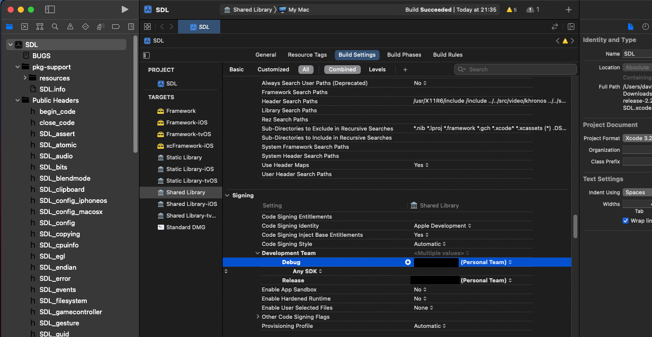Expand the resources folder
The image size is (652, 337).
click(x=25, y=78)
